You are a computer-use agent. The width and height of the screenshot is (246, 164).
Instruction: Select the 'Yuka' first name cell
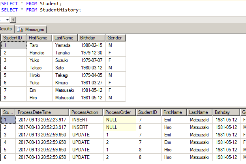39,83
